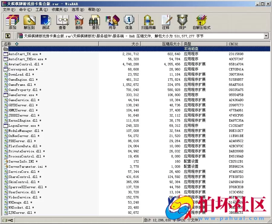The image size is (272, 224).
Task: Open the address bar path dropdown
Action: point(265,36)
